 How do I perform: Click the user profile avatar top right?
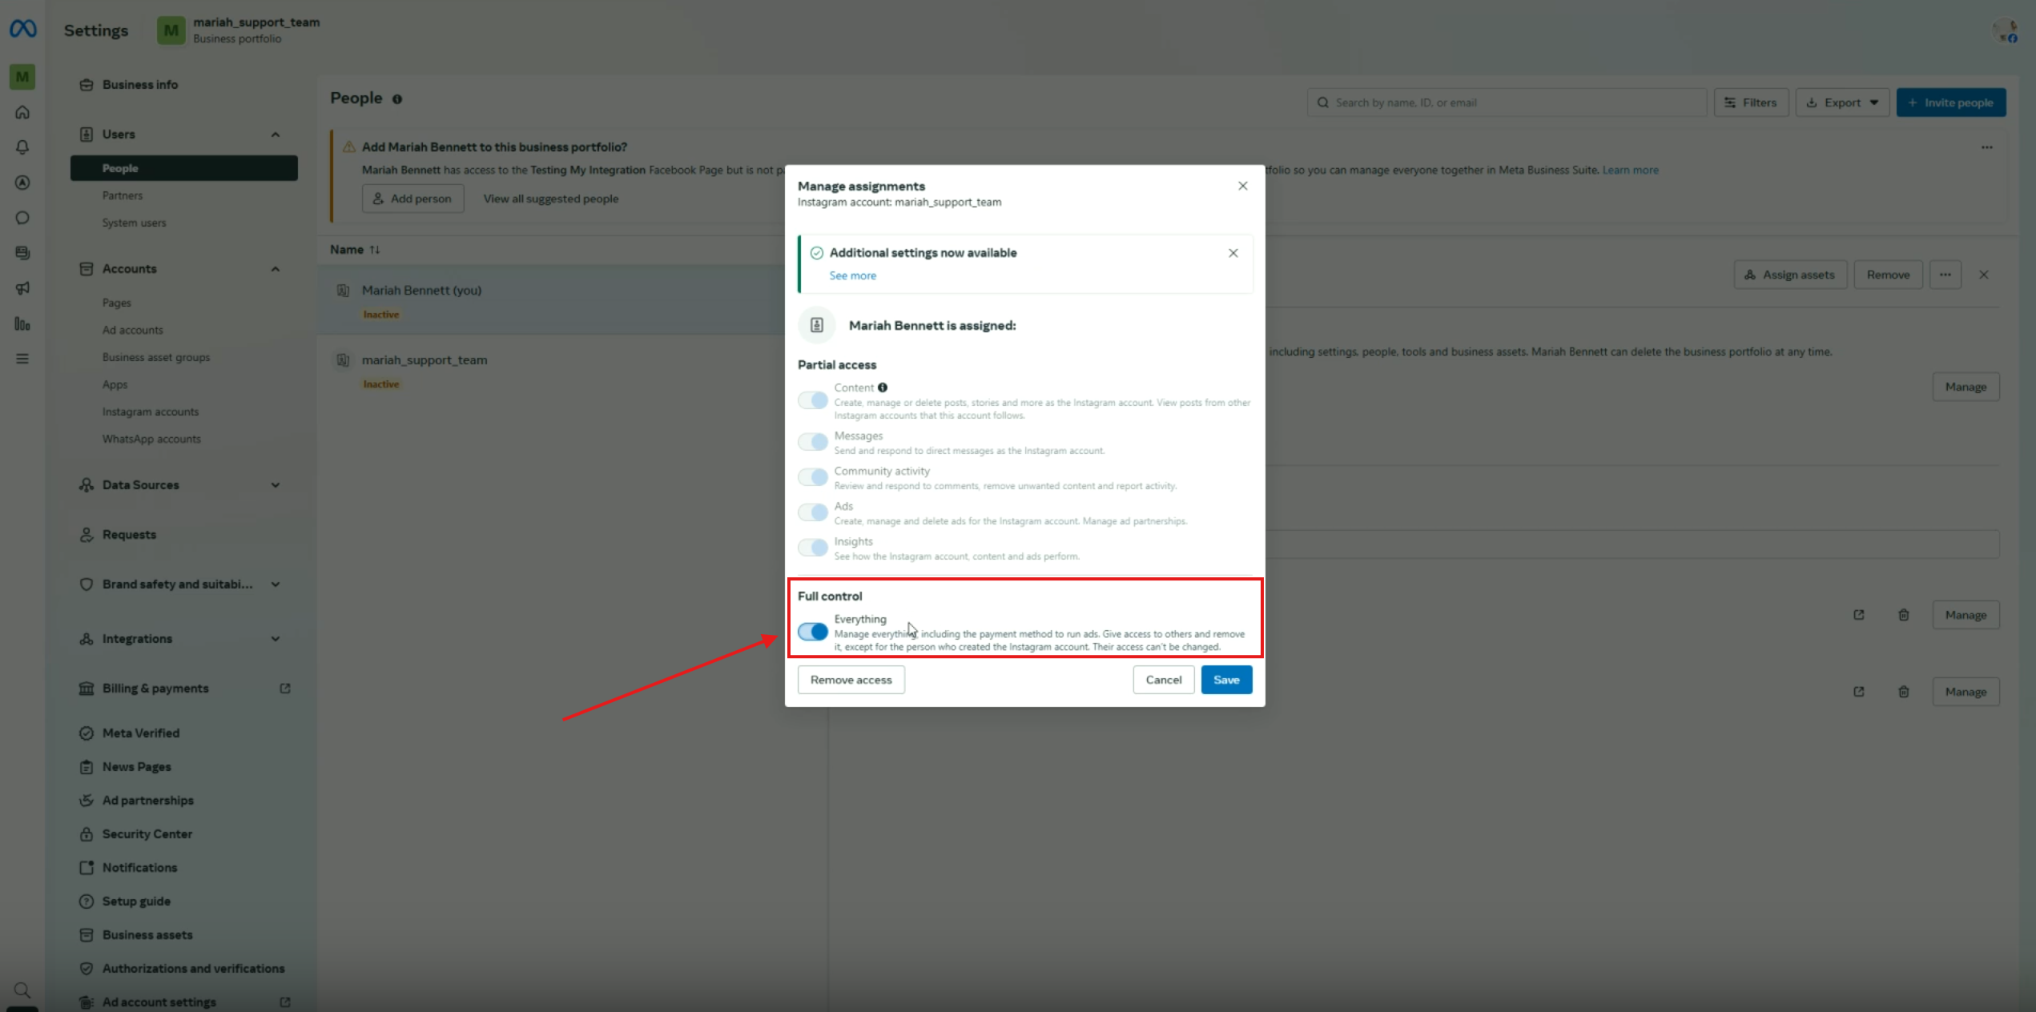[2005, 30]
